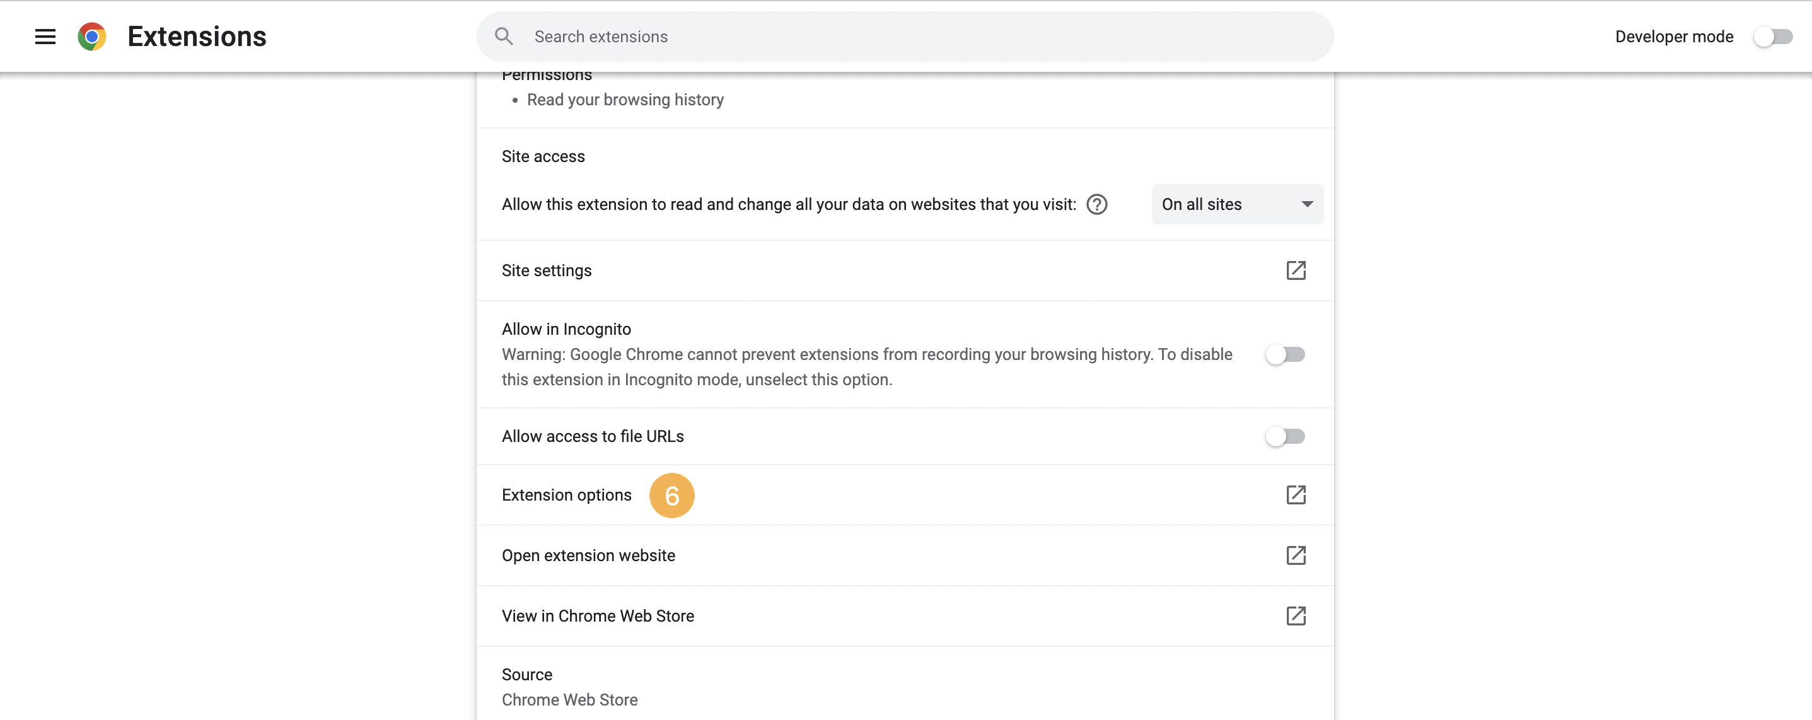Open Extension options launch icon

coord(1296,495)
